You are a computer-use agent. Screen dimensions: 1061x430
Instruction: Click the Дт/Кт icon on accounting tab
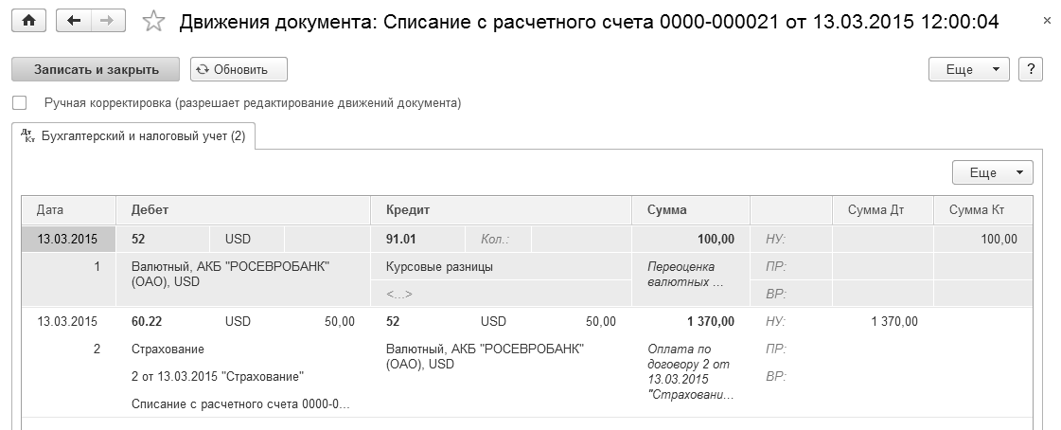[27, 136]
